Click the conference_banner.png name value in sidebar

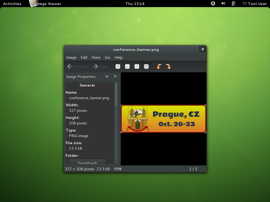point(89,98)
